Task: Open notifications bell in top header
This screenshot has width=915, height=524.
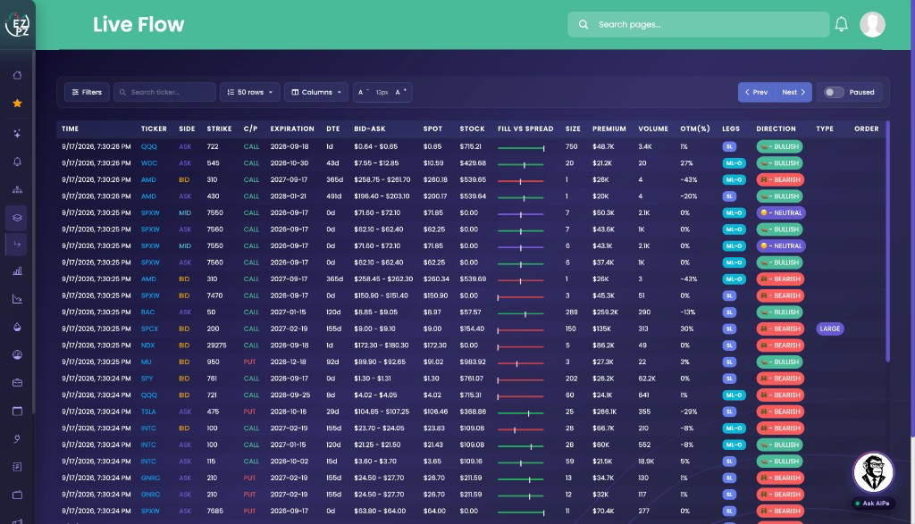Action: [842, 24]
